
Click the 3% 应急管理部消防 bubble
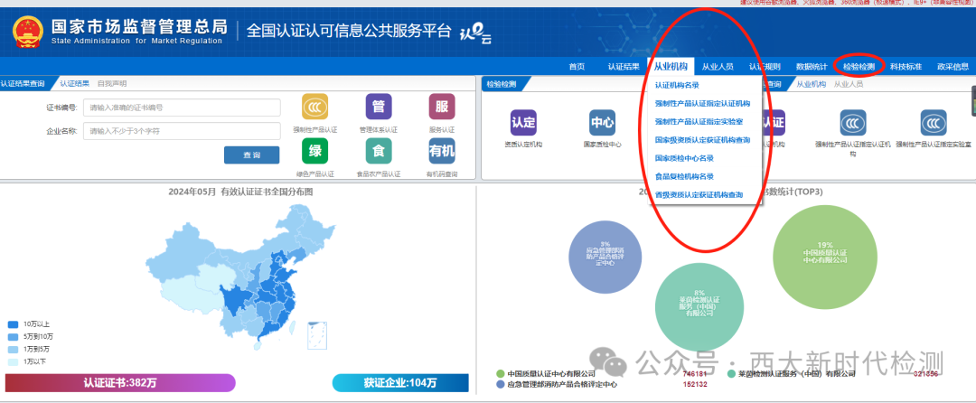[x=605, y=257]
